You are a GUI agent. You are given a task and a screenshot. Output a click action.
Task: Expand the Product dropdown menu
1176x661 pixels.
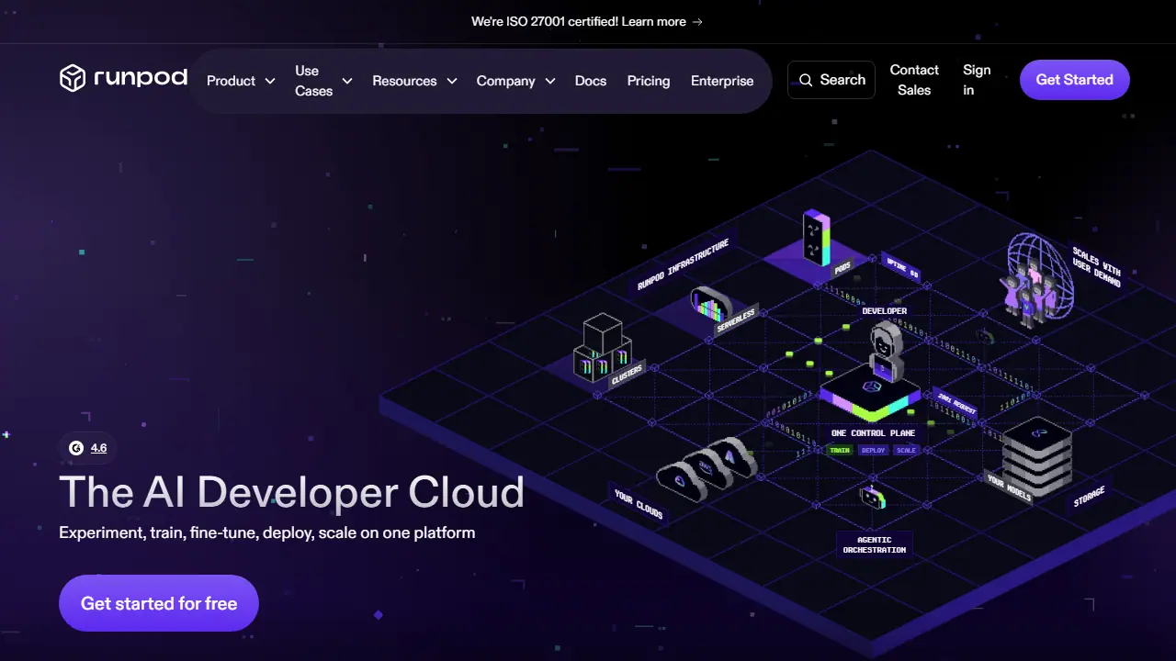[x=241, y=81]
